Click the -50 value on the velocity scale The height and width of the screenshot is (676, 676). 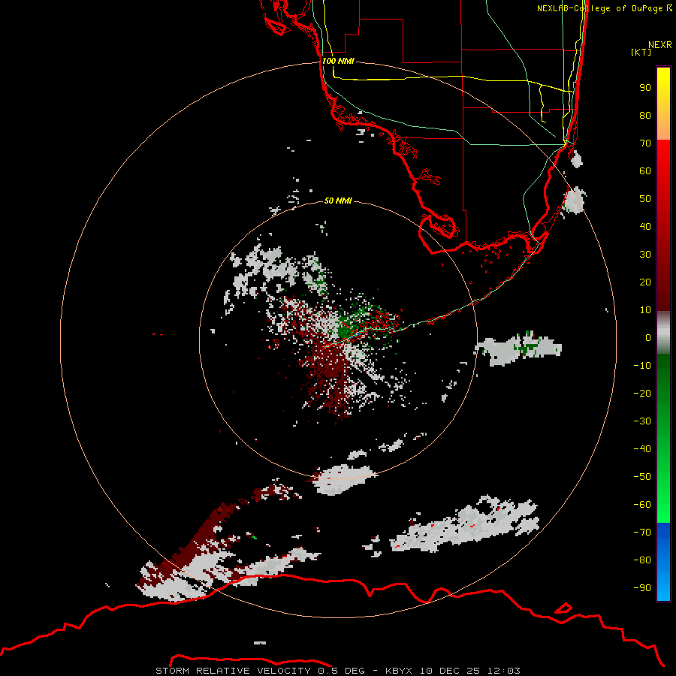point(642,476)
